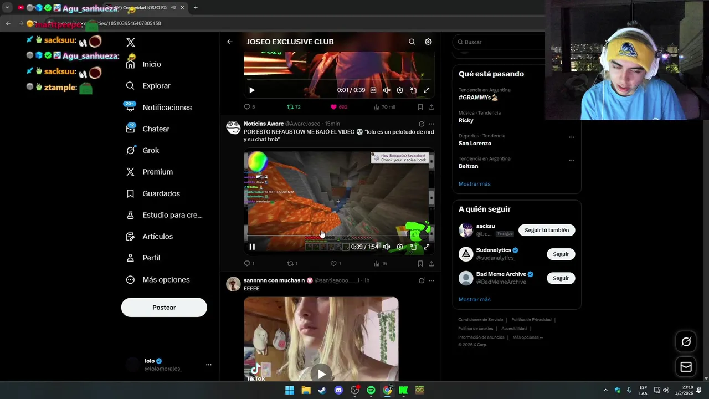The height and width of the screenshot is (399, 709).
Task: Open more options on sannnnn post
Action: click(x=431, y=280)
